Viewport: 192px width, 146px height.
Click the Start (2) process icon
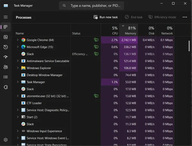[23, 117]
